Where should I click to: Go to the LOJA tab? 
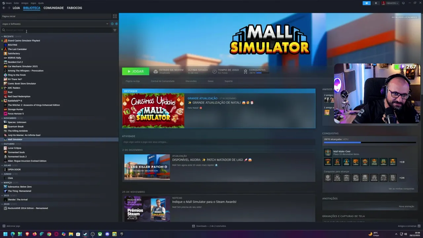16,8
